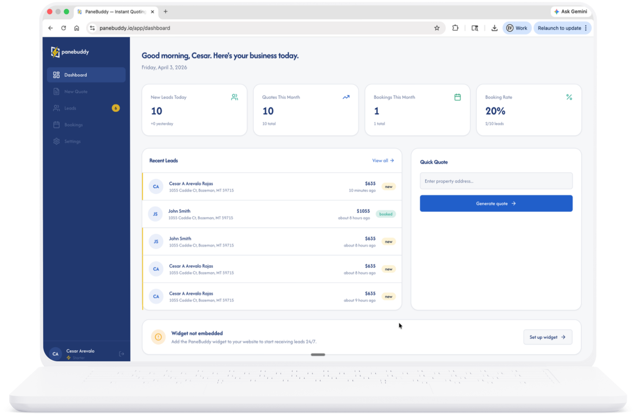Screen dimensions: 636x414
Task: Open Dashboard in sidebar
Action: (86, 75)
